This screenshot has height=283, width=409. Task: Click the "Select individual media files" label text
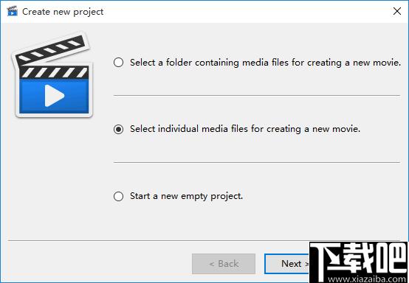tap(245, 129)
